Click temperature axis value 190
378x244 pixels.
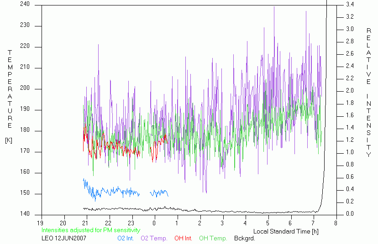[x=25, y=109]
